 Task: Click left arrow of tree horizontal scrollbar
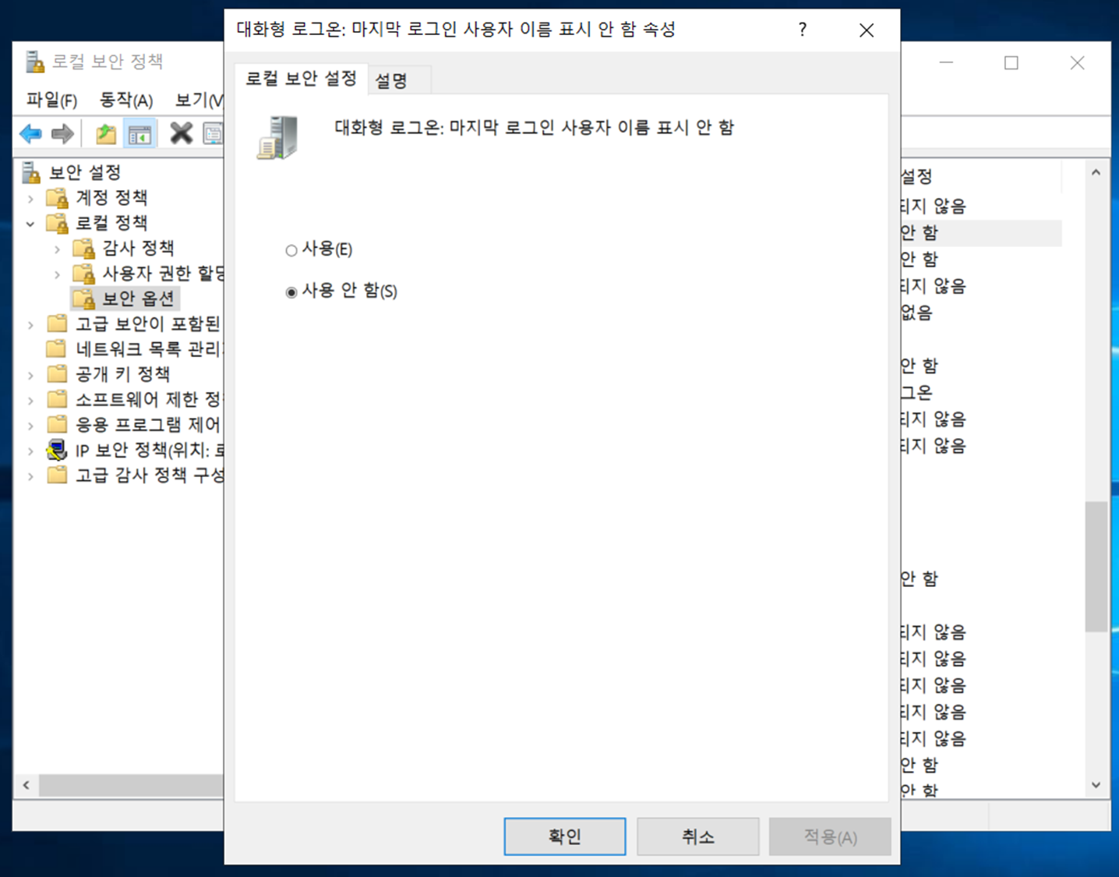[x=26, y=785]
